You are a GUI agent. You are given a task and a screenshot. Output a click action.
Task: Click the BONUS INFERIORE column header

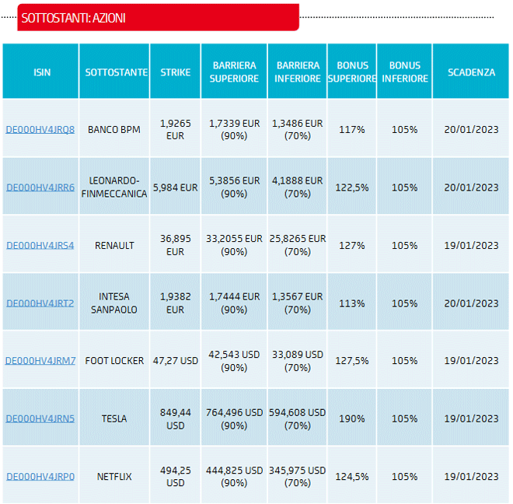[404, 72]
